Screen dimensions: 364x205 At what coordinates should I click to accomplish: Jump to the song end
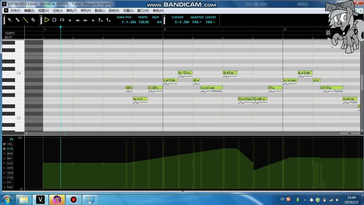click(x=93, y=20)
